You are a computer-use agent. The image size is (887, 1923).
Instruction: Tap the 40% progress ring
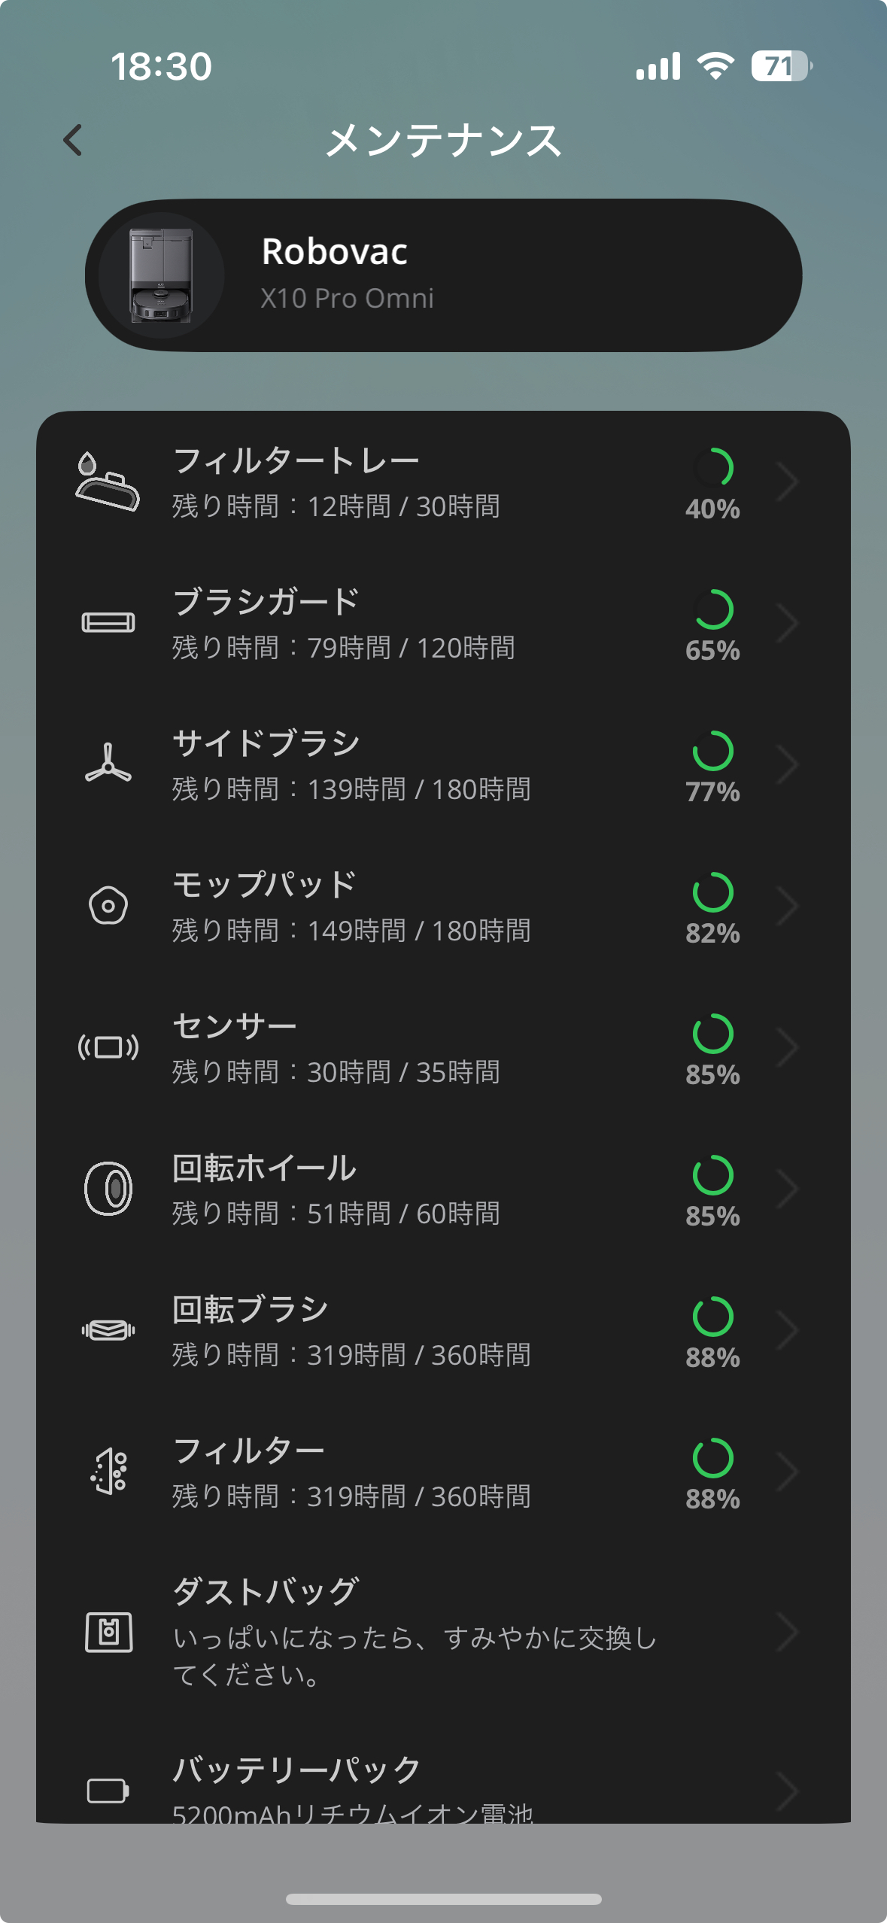pyautogui.click(x=712, y=467)
